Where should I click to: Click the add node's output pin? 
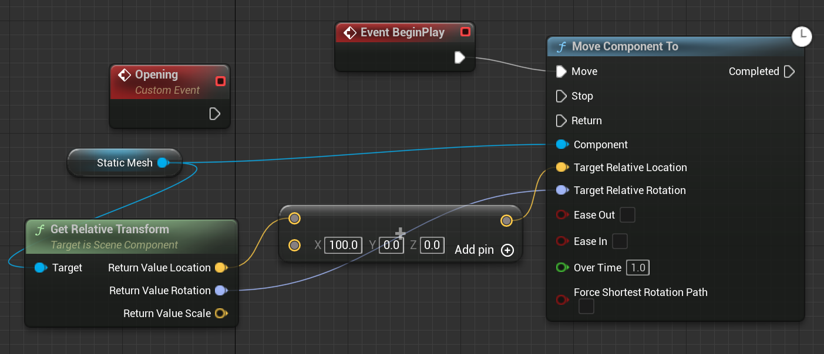[x=506, y=220]
